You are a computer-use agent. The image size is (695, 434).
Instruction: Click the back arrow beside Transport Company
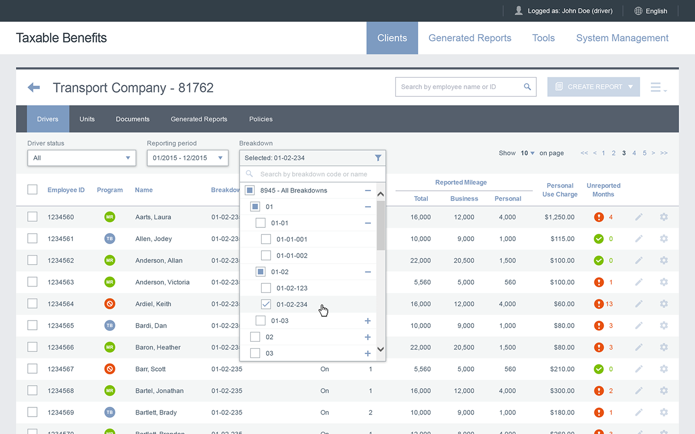[x=34, y=87]
